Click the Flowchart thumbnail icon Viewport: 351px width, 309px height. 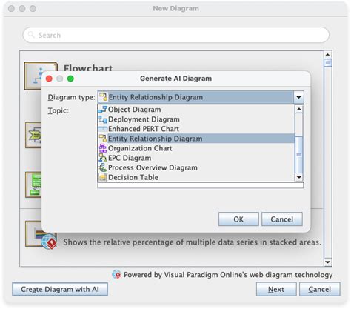41,76
